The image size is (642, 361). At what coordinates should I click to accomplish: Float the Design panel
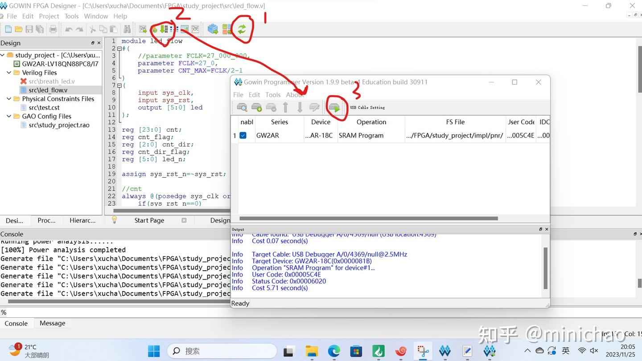tap(93, 43)
